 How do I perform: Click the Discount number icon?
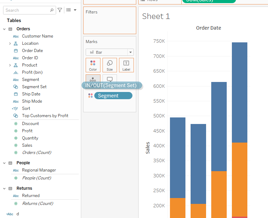point(16,124)
